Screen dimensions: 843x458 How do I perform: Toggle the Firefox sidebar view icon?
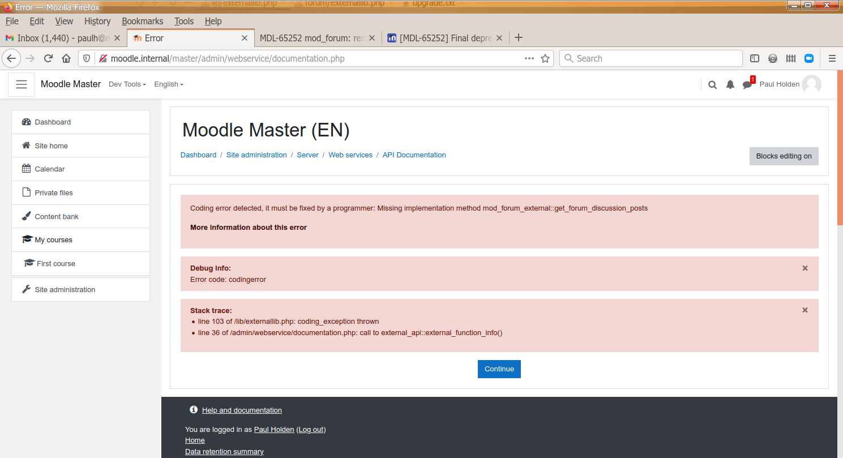pos(755,58)
